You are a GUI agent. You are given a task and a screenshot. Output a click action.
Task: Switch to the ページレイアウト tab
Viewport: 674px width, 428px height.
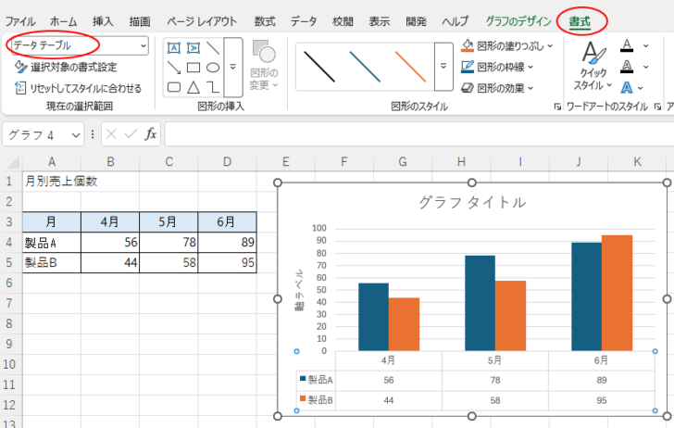202,21
